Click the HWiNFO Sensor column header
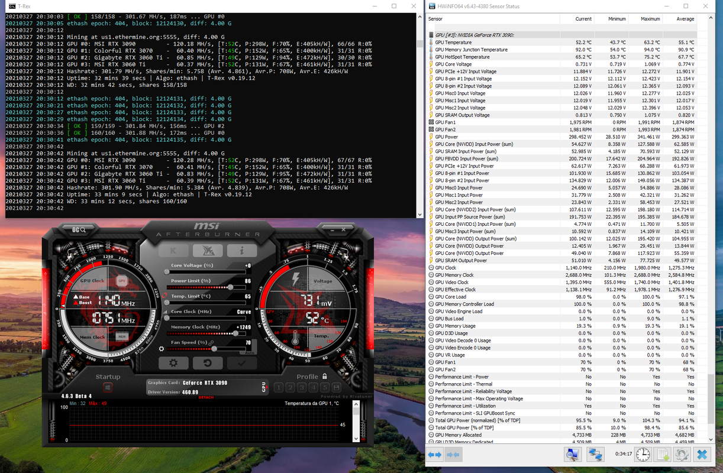This screenshot has width=723, height=473. 494,19
